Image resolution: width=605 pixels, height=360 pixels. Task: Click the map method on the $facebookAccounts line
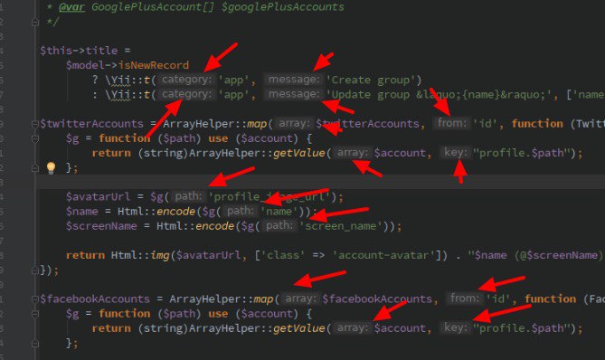(263, 299)
